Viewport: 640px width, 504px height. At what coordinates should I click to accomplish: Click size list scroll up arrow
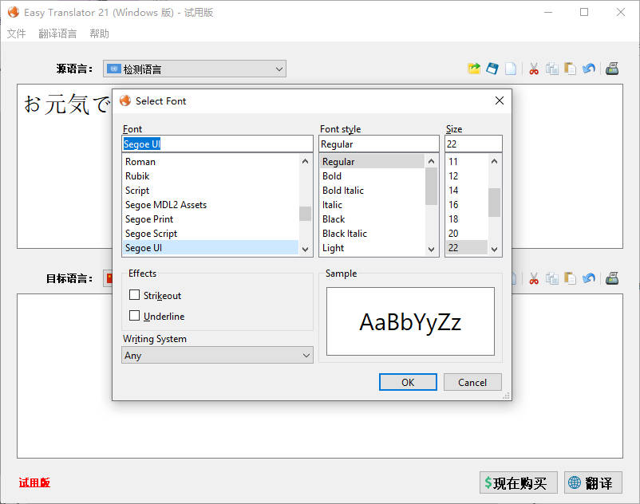pos(494,161)
